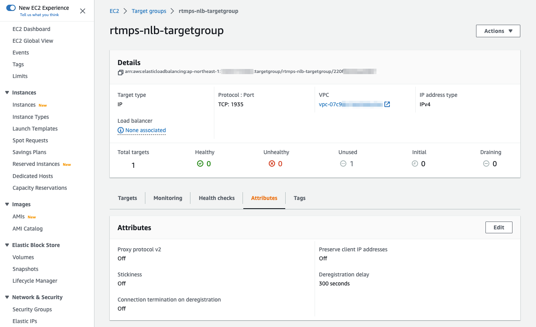The width and height of the screenshot is (536, 327).
Task: Collapse the Network & Security section
Action: click(7, 297)
